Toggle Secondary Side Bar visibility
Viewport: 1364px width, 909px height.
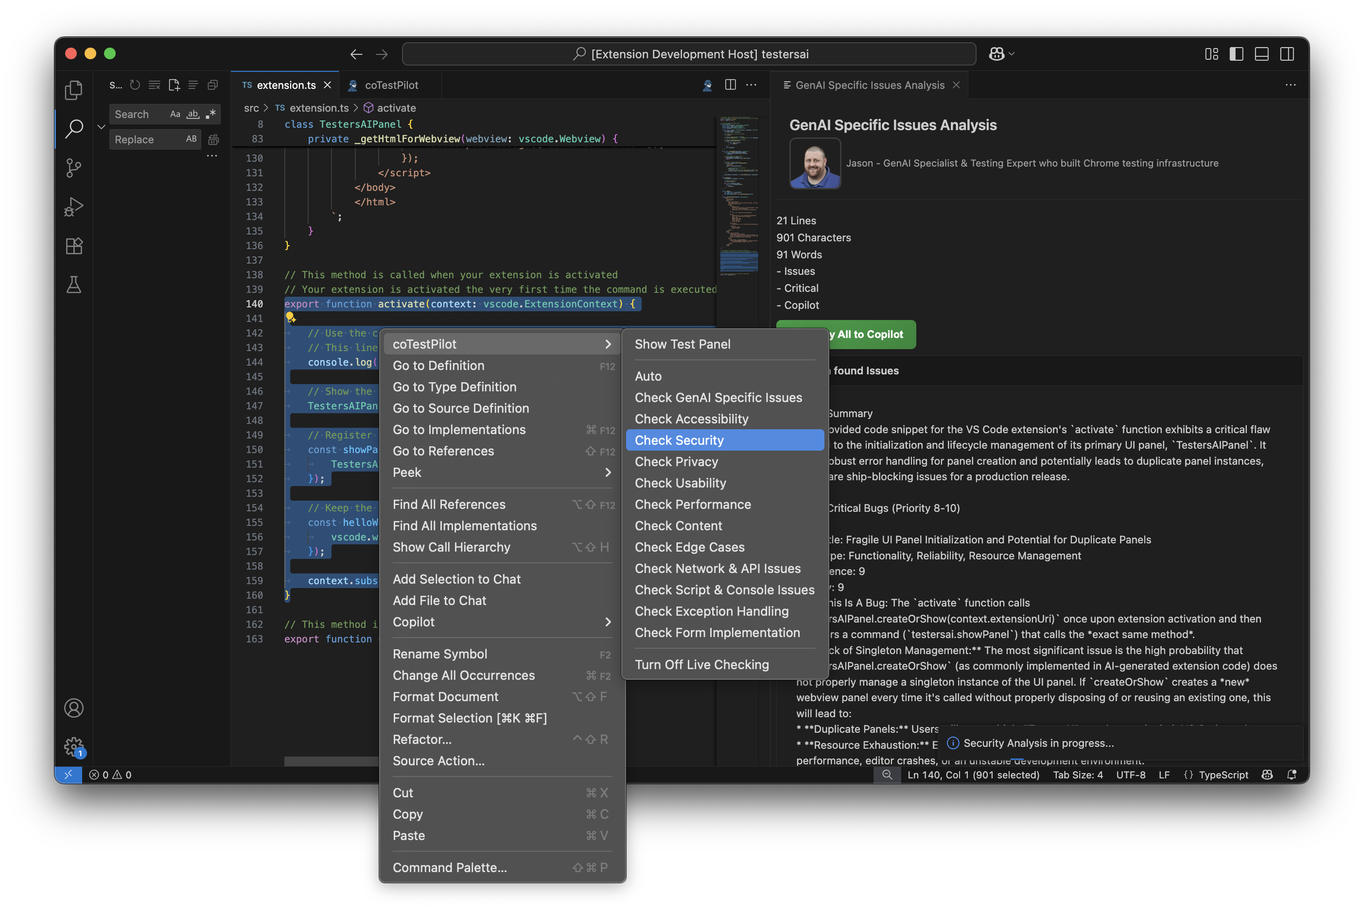[1287, 54]
